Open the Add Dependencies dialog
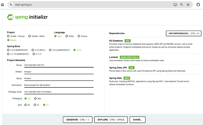This screenshot has height=125, width=203. click(184, 33)
